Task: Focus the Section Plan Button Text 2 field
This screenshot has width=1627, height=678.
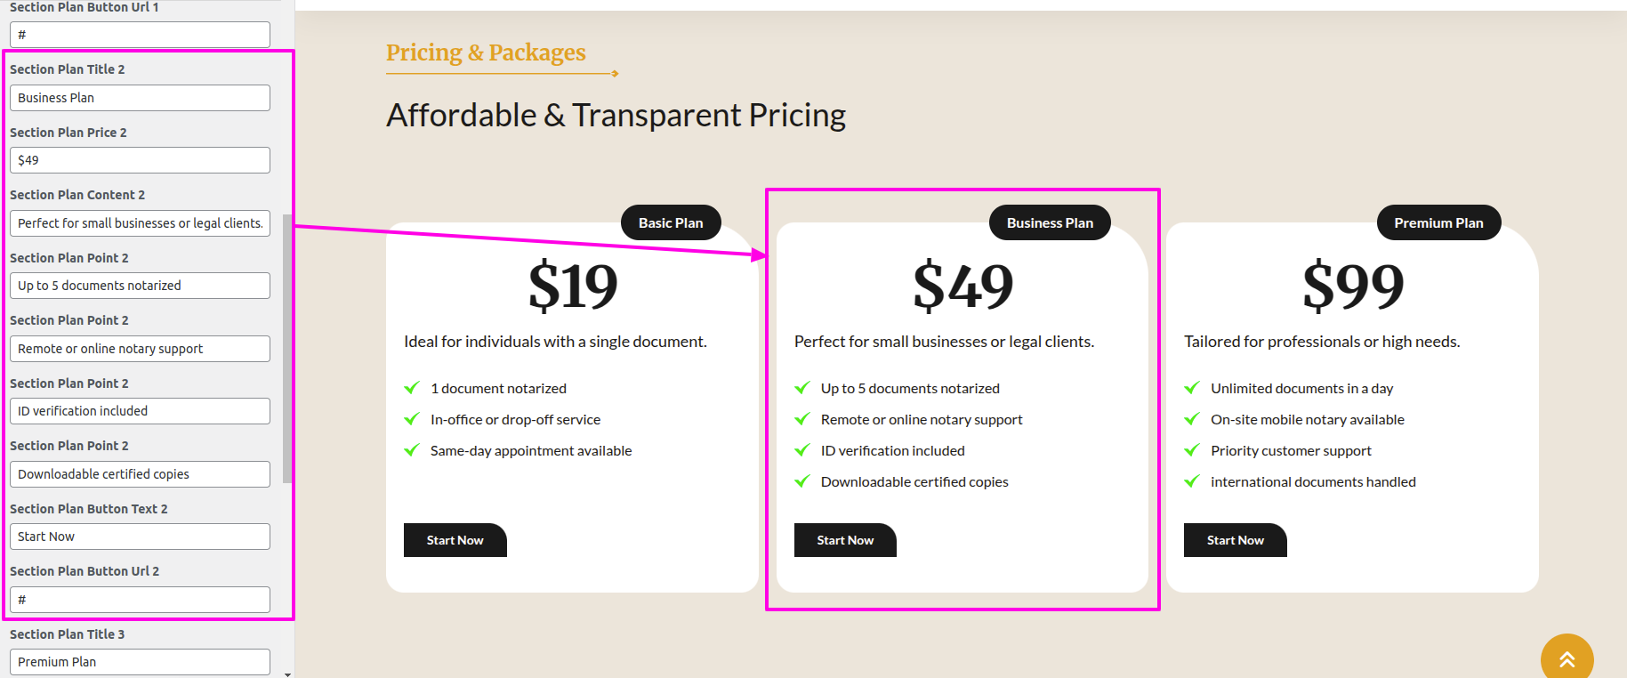Action: pyautogui.click(x=140, y=537)
